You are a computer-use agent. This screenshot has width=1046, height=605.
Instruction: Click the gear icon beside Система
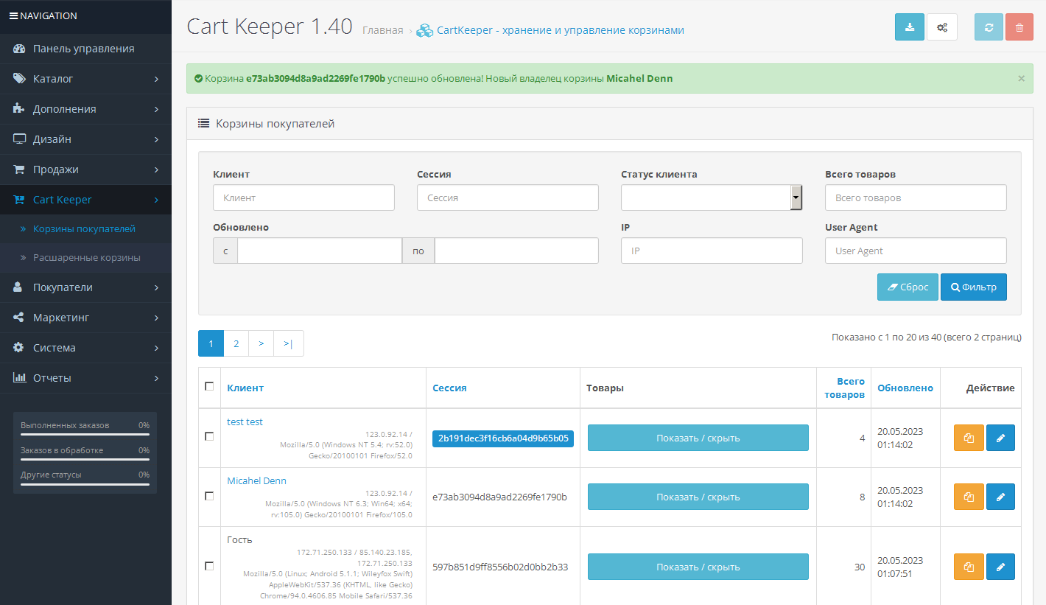pyautogui.click(x=18, y=348)
